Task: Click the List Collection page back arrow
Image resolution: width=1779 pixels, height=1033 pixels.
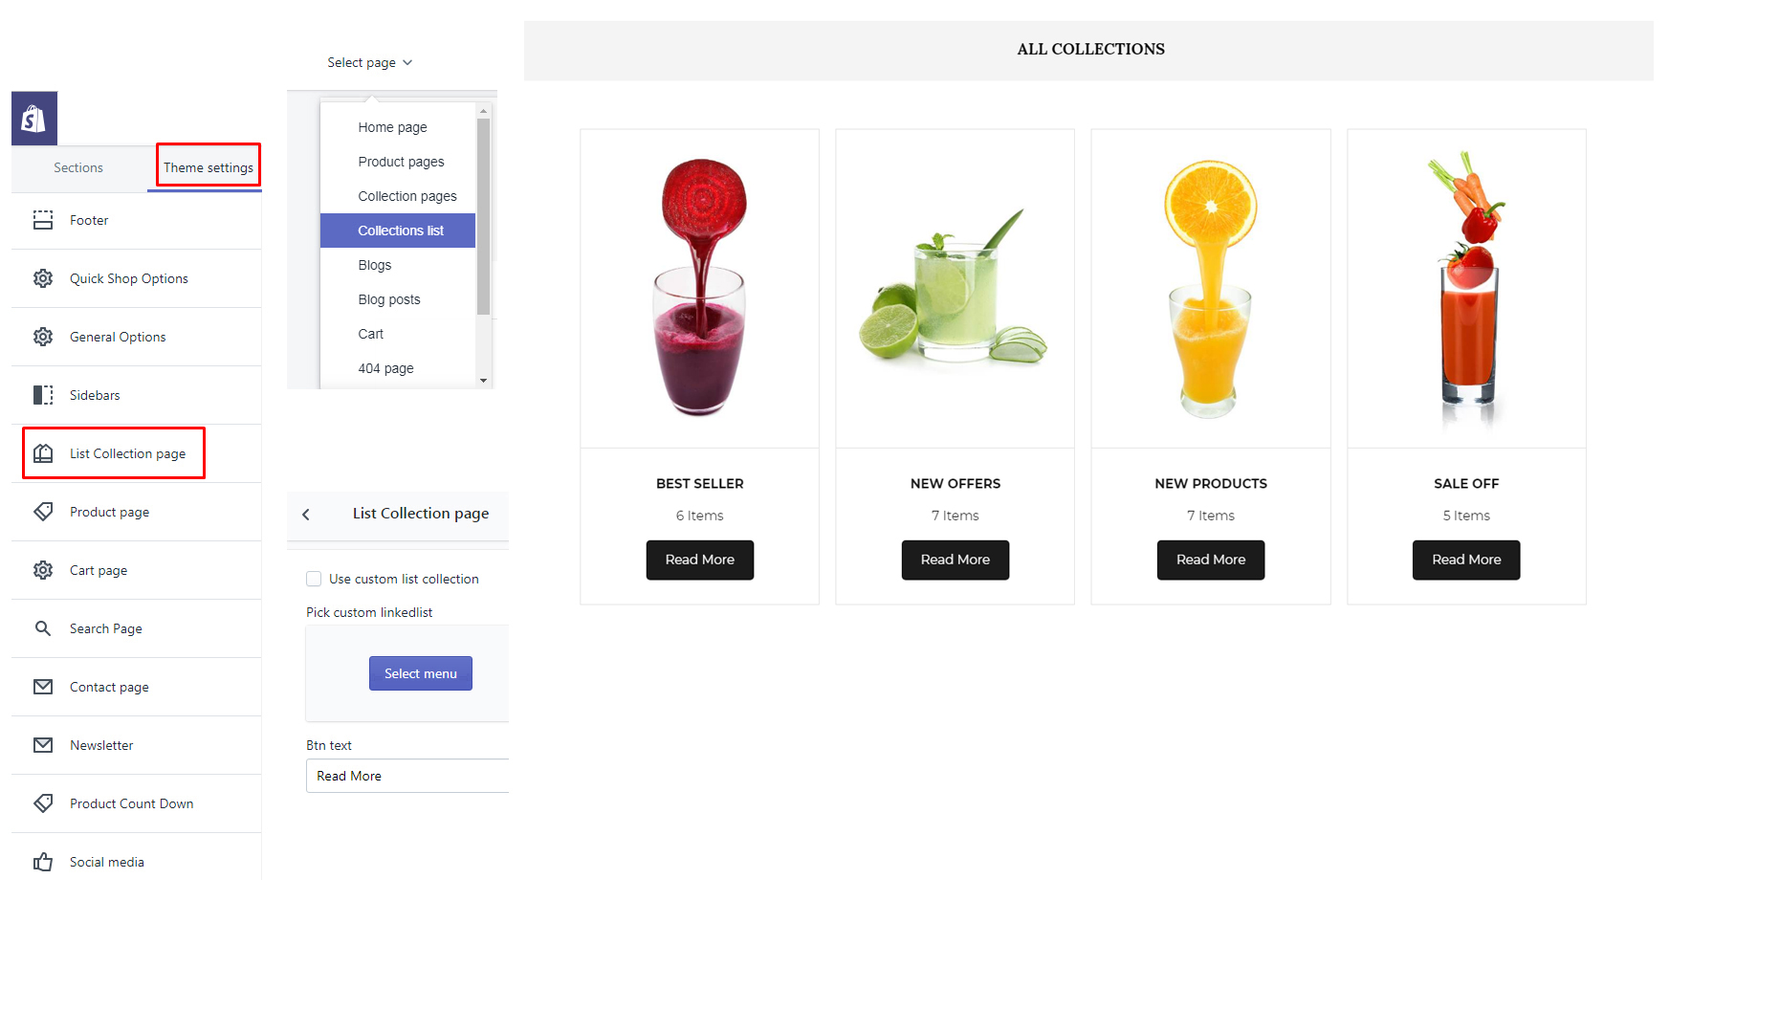Action: point(306,515)
